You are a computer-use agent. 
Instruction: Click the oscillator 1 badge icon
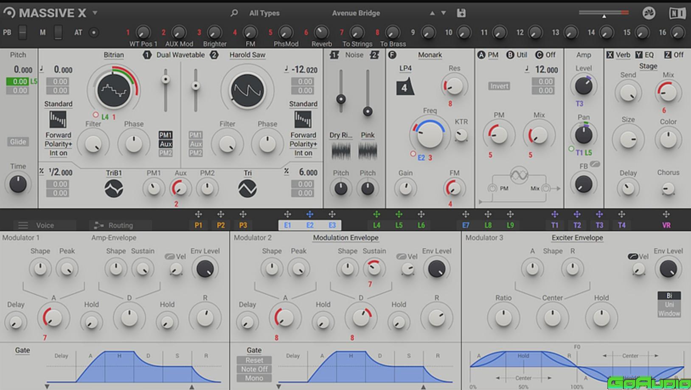tap(147, 55)
